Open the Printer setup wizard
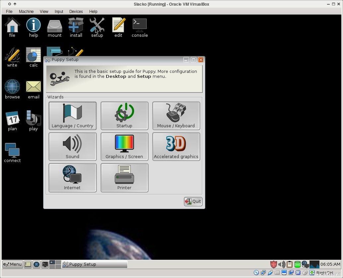Screen dimensions: 343x278 pyautogui.click(x=124, y=177)
